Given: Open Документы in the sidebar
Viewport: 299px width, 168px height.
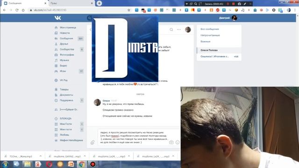Looking at the screenshot, I should coord(66,95).
